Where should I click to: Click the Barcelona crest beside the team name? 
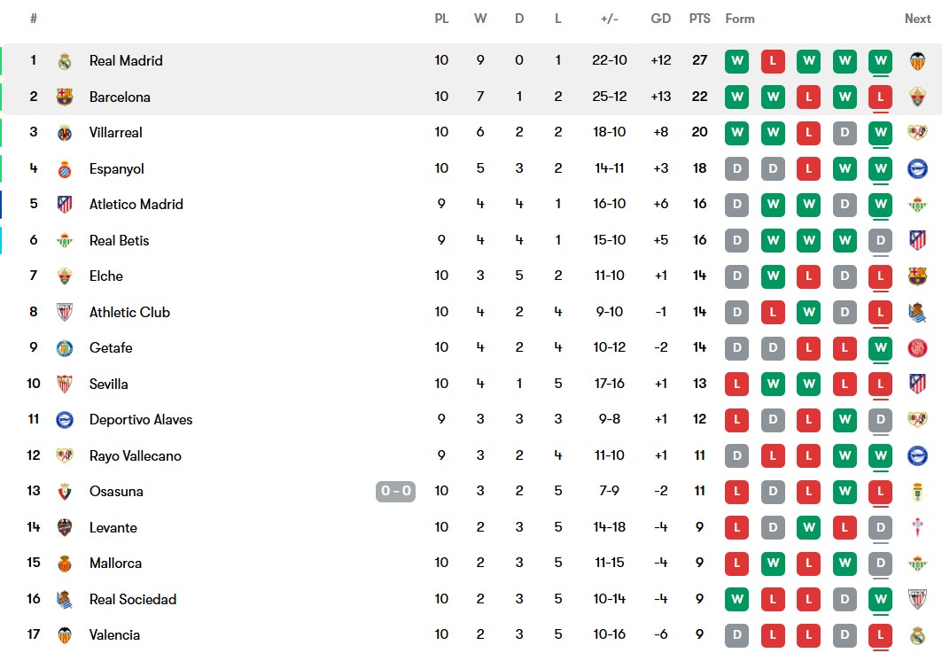[x=65, y=97]
